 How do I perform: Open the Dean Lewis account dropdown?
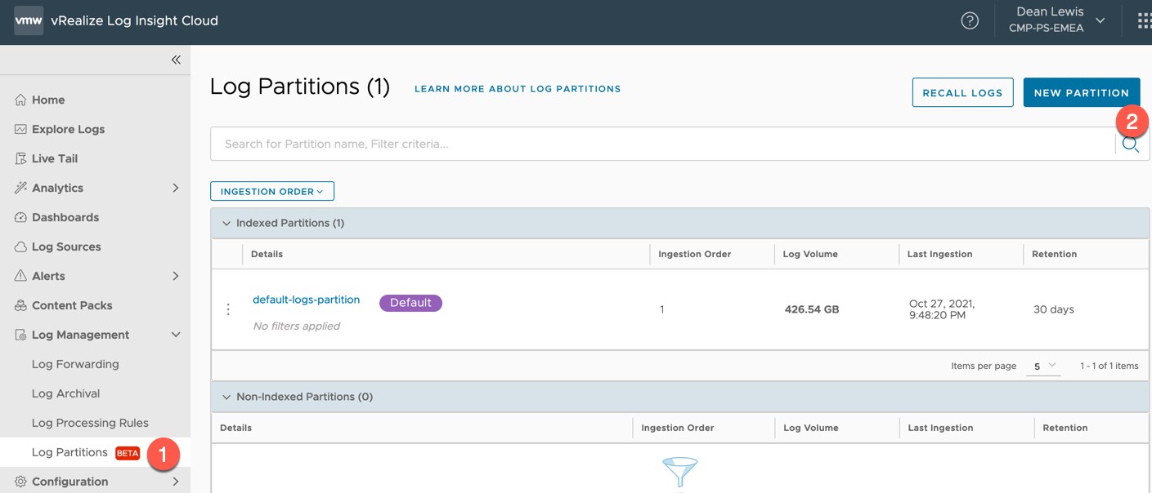click(x=1056, y=20)
